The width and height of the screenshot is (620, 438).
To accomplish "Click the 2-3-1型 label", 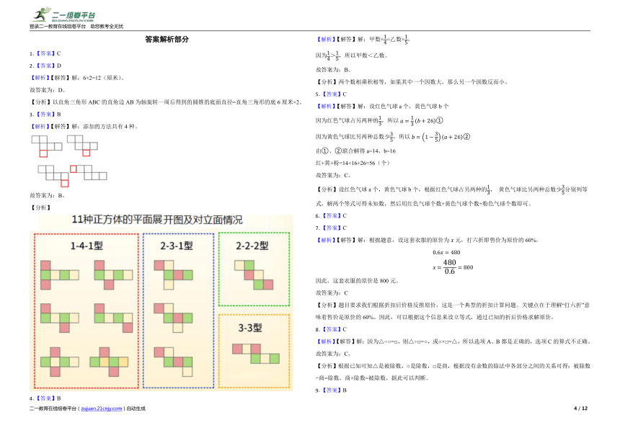I will 177,246.
